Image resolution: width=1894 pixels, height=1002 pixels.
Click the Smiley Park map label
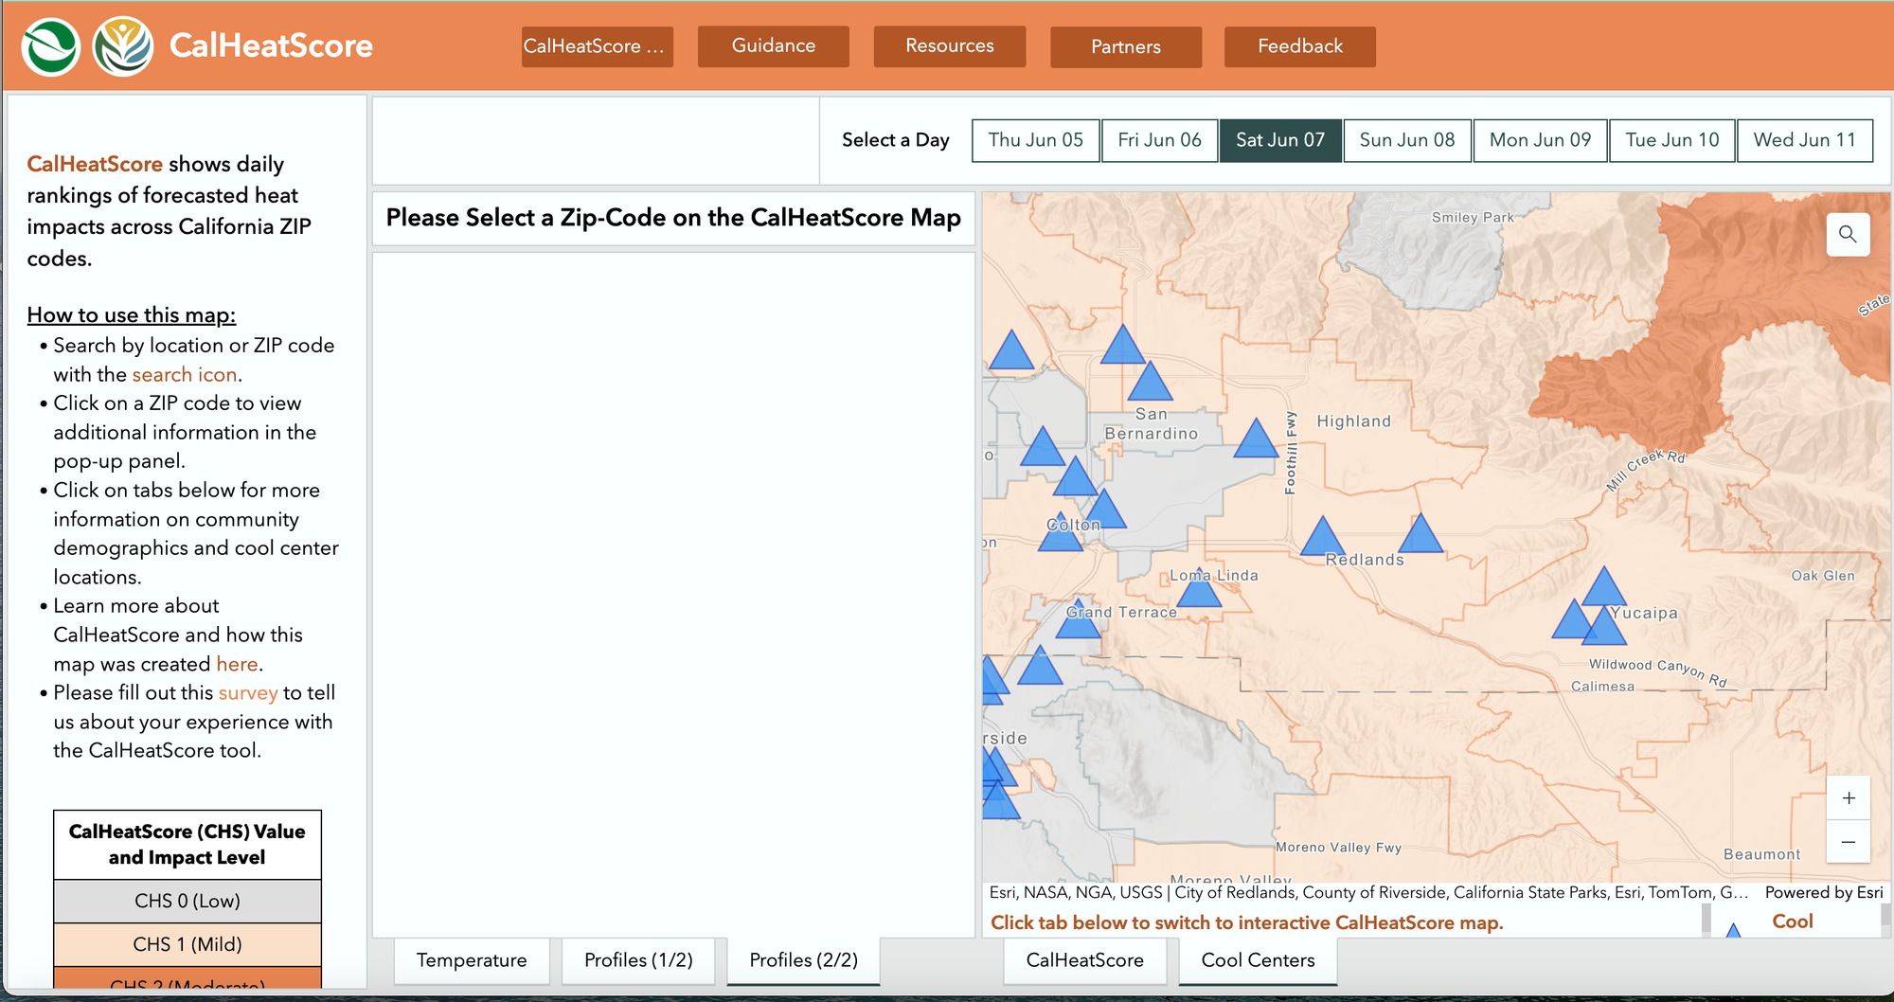[1473, 218]
